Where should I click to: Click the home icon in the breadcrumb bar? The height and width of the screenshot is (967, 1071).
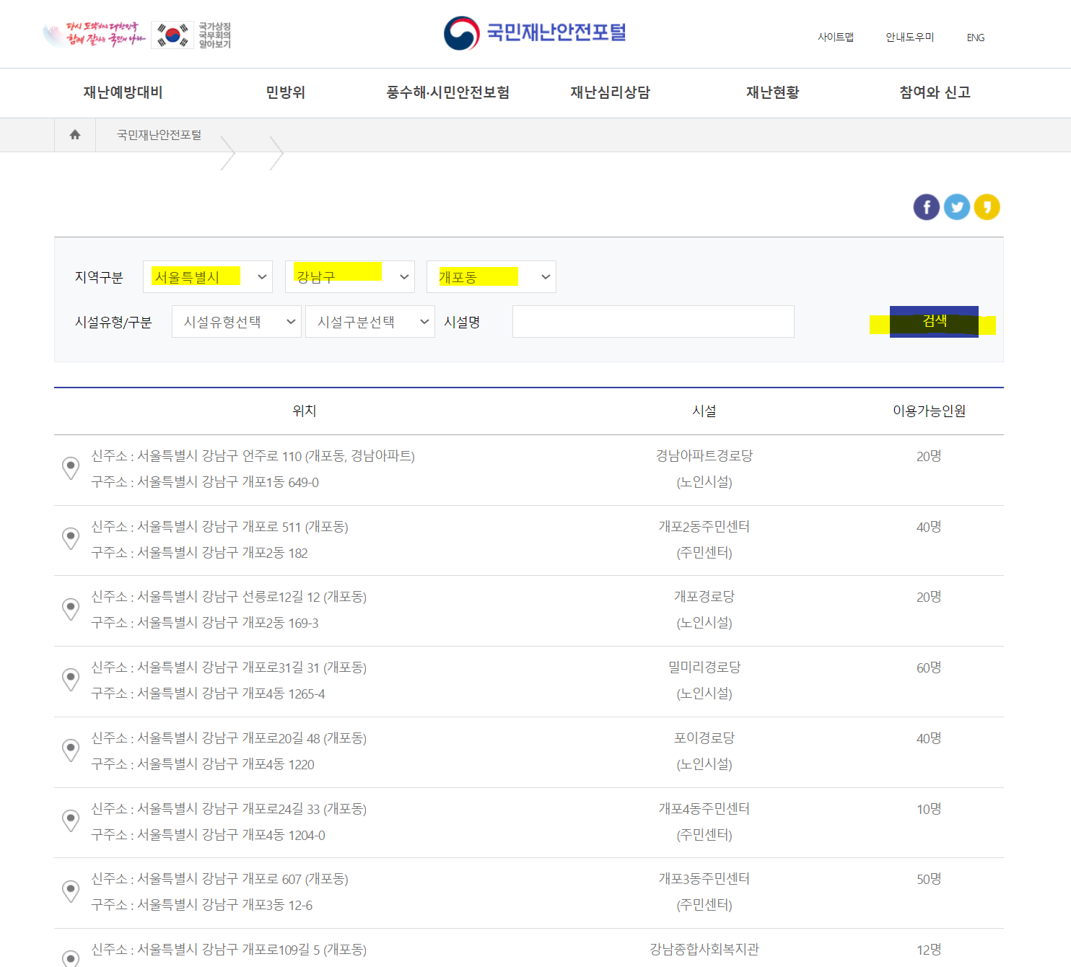pyautogui.click(x=74, y=134)
